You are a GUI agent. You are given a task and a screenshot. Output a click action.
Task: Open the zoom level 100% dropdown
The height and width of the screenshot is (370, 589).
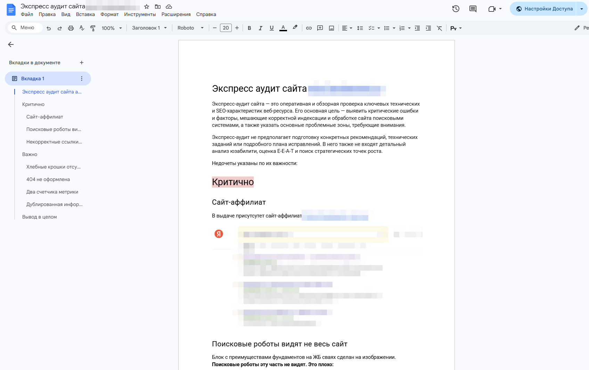pos(112,28)
